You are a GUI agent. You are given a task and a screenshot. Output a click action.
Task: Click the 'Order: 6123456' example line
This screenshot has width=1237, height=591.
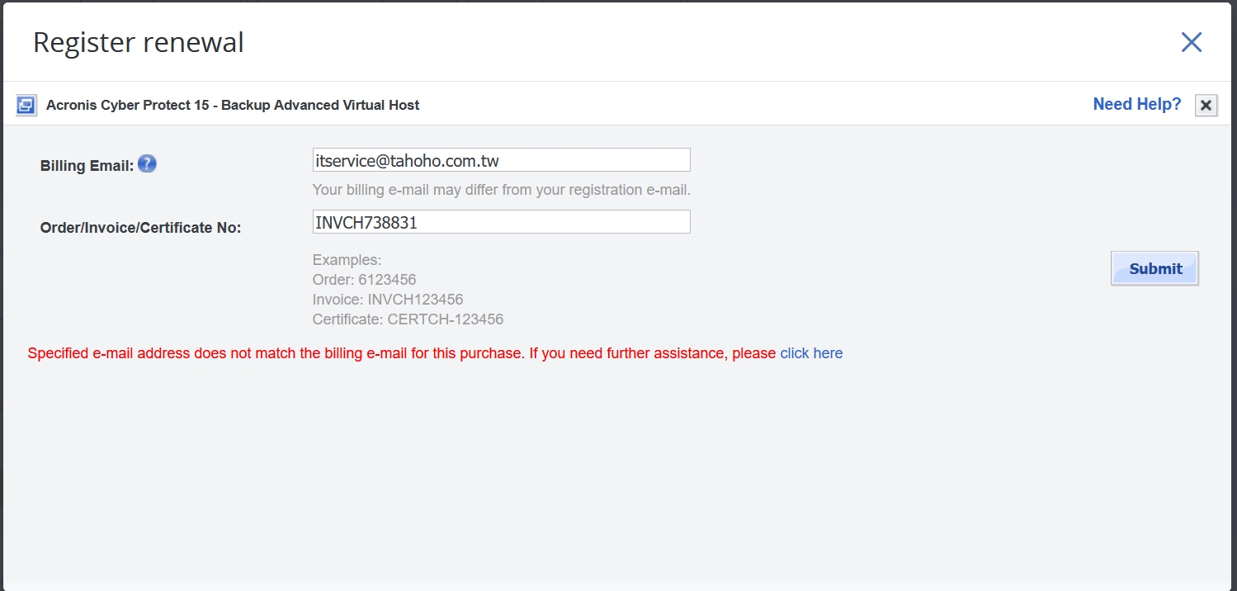click(x=364, y=280)
